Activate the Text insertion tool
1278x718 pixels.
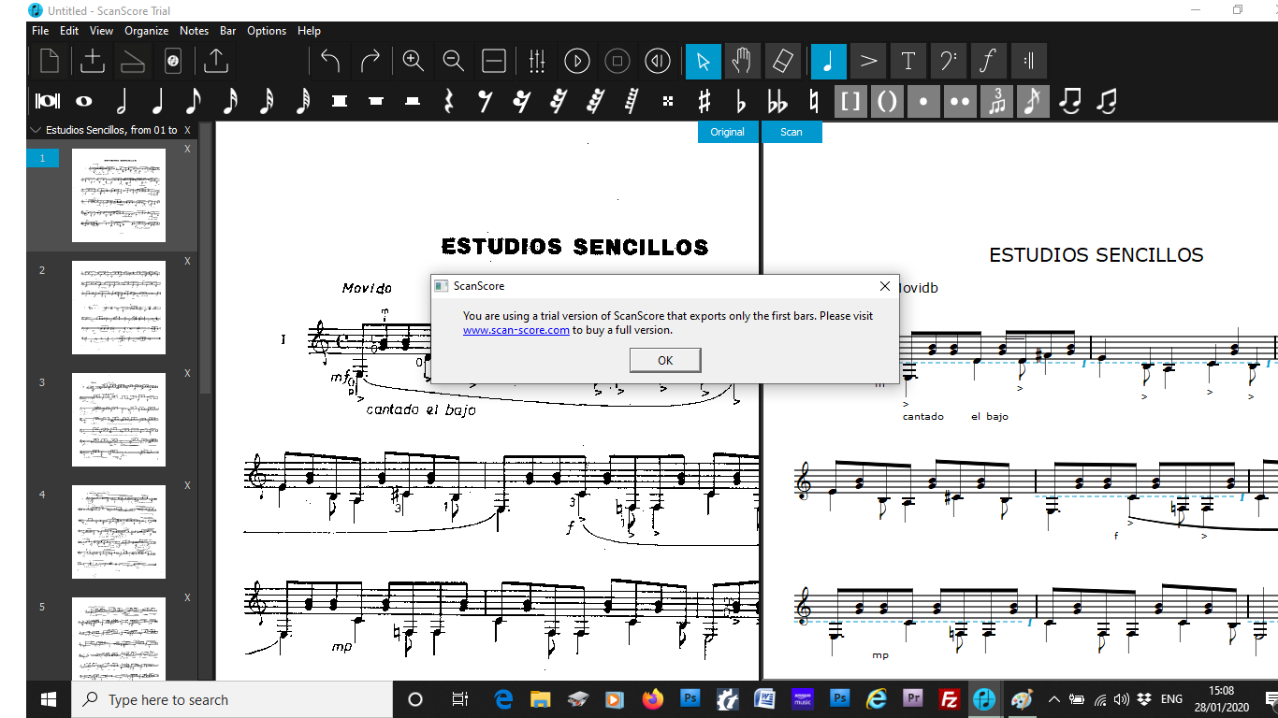tap(908, 61)
